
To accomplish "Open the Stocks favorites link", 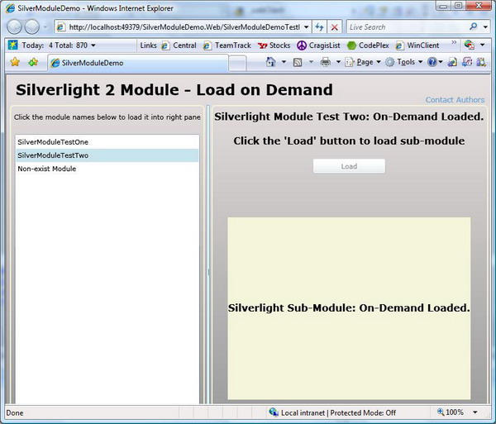I will 274,45.
